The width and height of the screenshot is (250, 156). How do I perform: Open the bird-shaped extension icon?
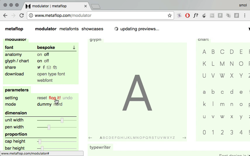pyautogui.click(x=204, y=15)
